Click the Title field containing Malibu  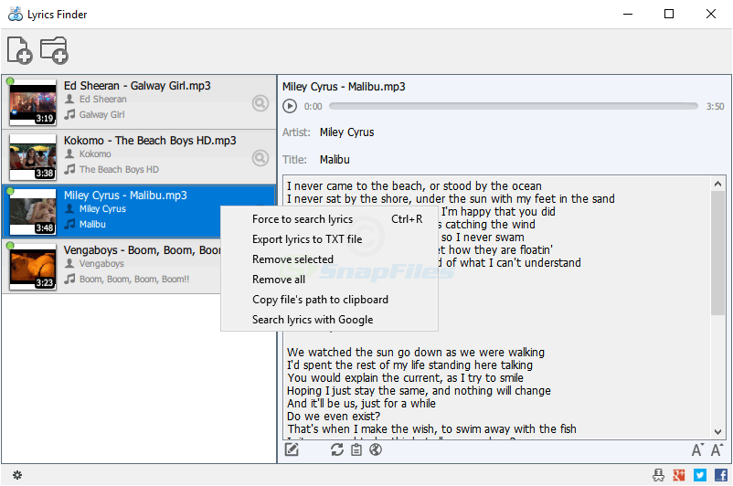(335, 159)
